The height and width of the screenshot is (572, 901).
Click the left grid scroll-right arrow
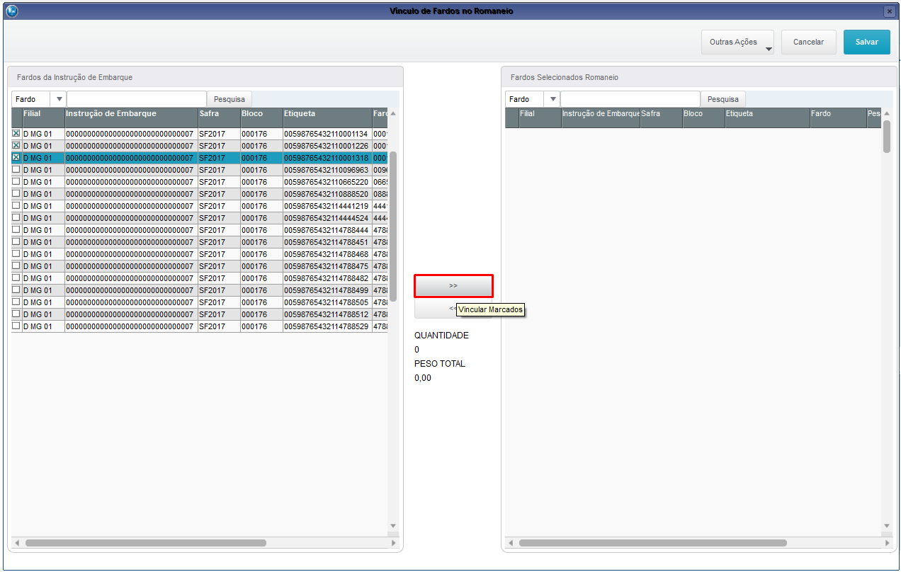(393, 543)
